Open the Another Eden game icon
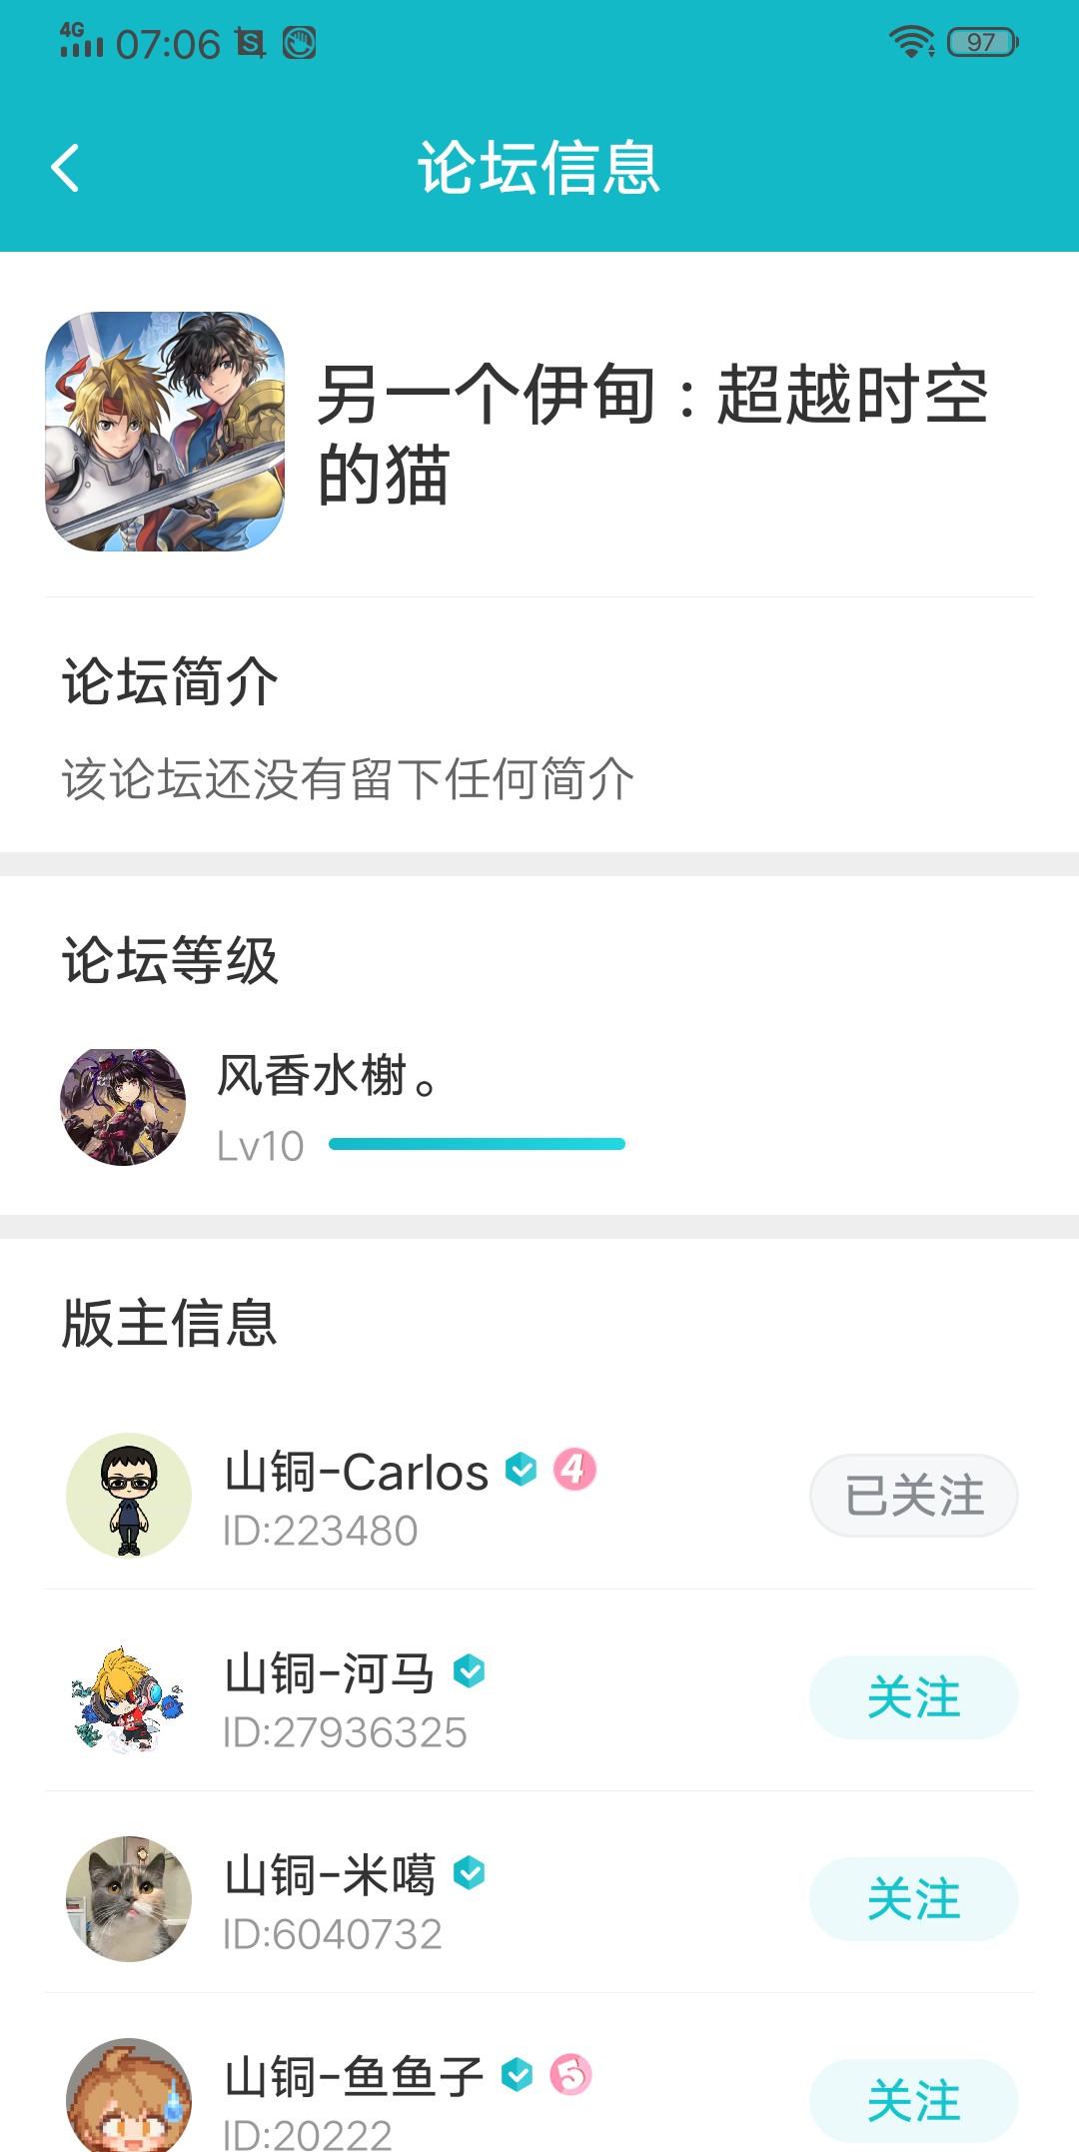Screen dimensions: 1079x2152 165,432
